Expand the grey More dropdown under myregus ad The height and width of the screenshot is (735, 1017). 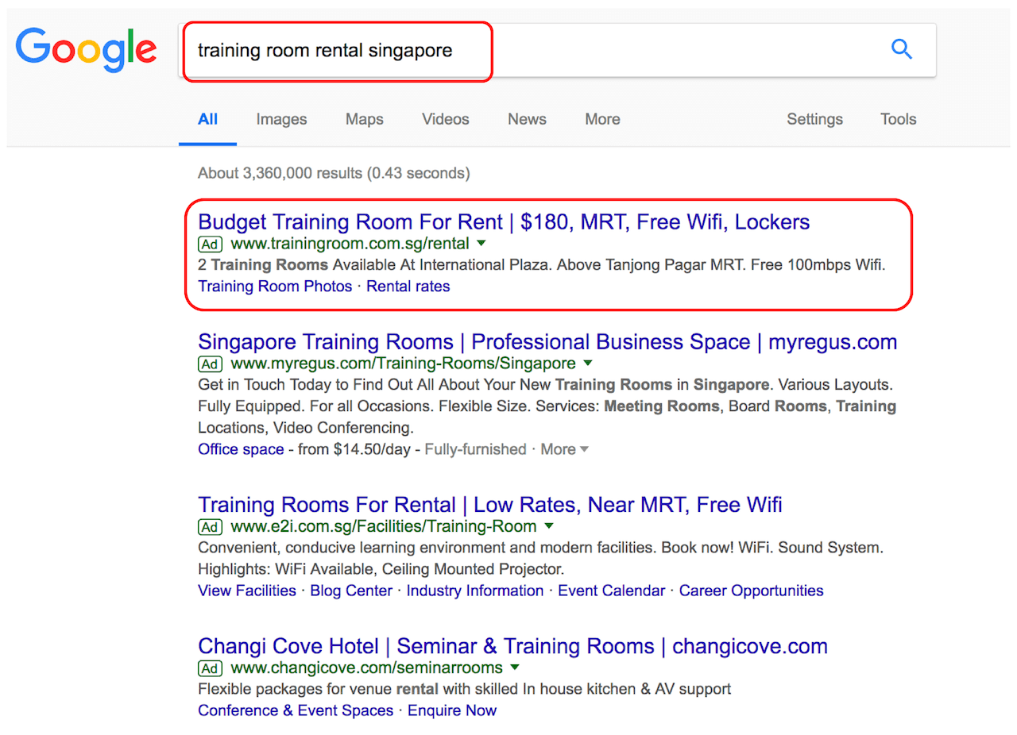pos(565,449)
